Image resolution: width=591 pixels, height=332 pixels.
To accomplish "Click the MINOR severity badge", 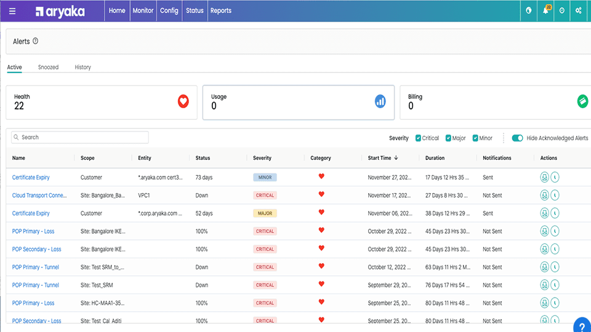I will click(265, 177).
